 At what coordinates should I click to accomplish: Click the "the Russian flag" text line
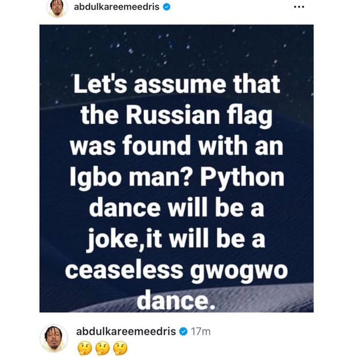pyautogui.click(x=176, y=115)
